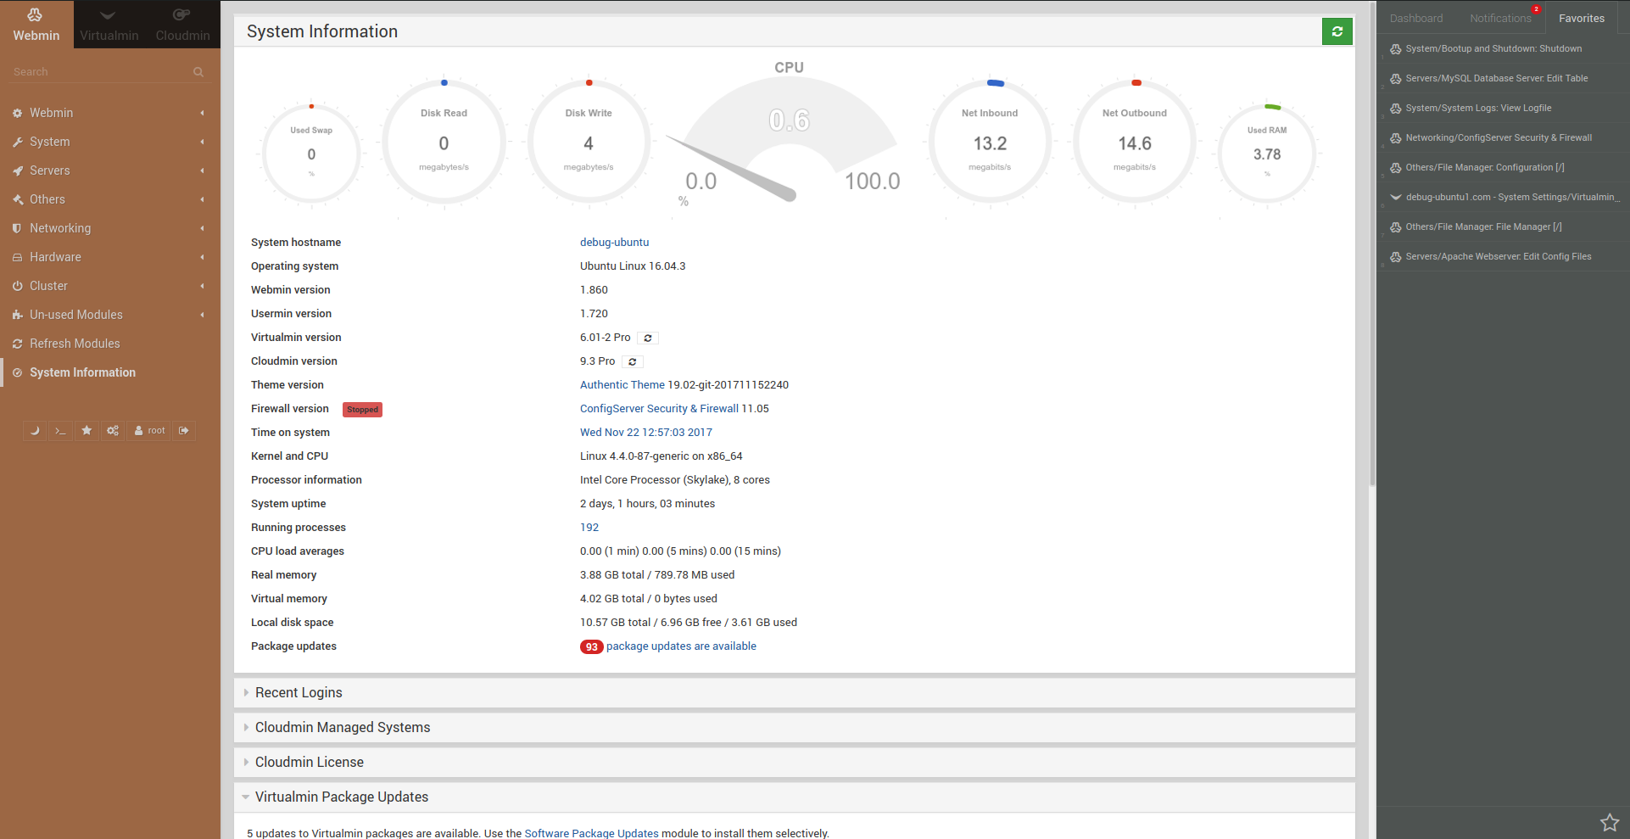Screen dimensions: 1630x839
Task: Click the root user button
Action: tap(149, 431)
